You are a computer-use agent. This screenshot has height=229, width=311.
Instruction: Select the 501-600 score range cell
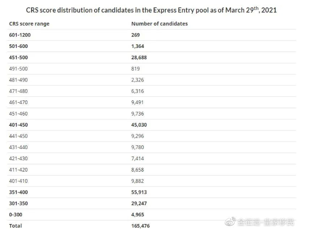coord(19,46)
